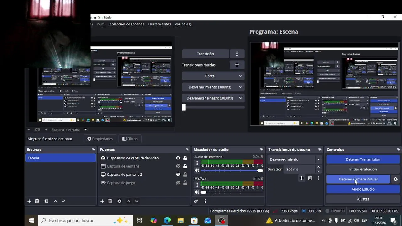Increase transition duration with up arrow
Screen dimensions: 402x226
click(x=318, y=167)
